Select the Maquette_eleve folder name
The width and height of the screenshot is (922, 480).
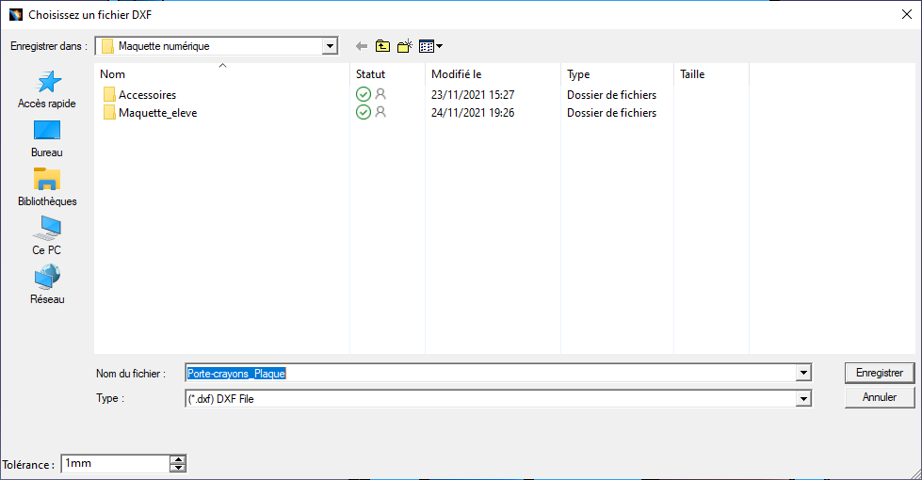(157, 113)
